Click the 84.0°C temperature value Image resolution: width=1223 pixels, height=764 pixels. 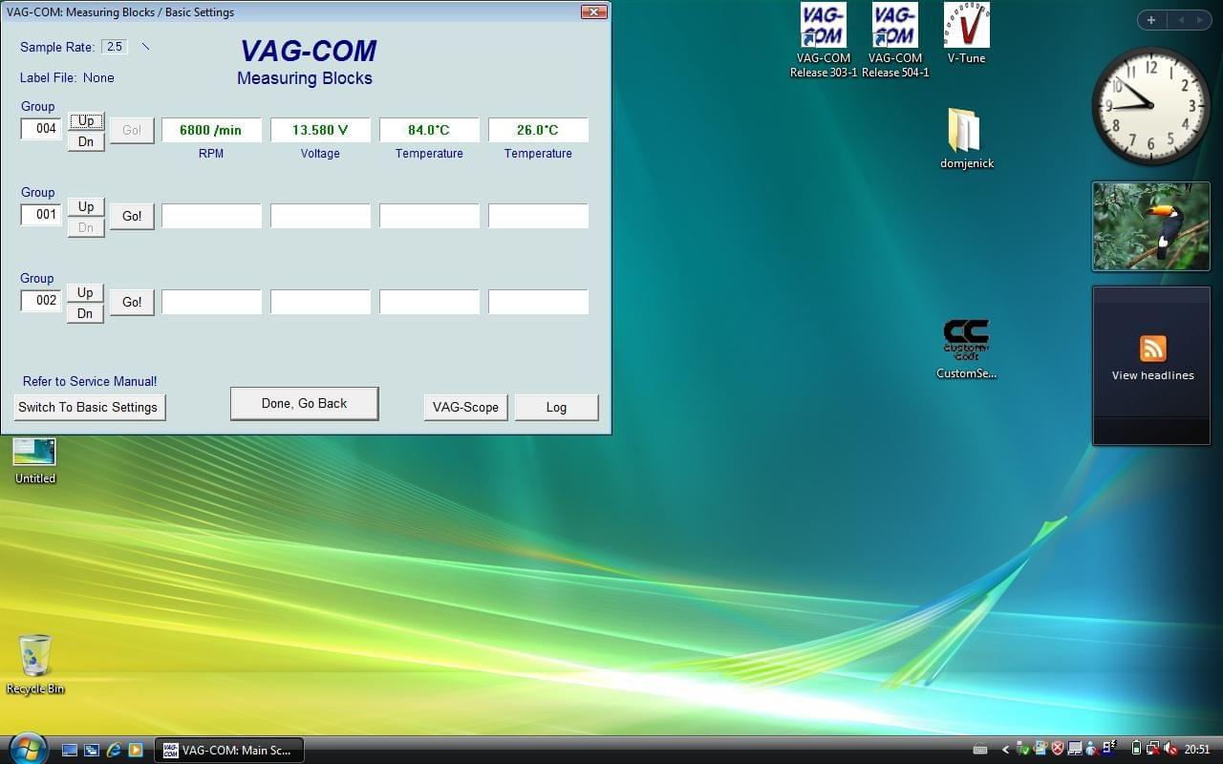coord(429,130)
